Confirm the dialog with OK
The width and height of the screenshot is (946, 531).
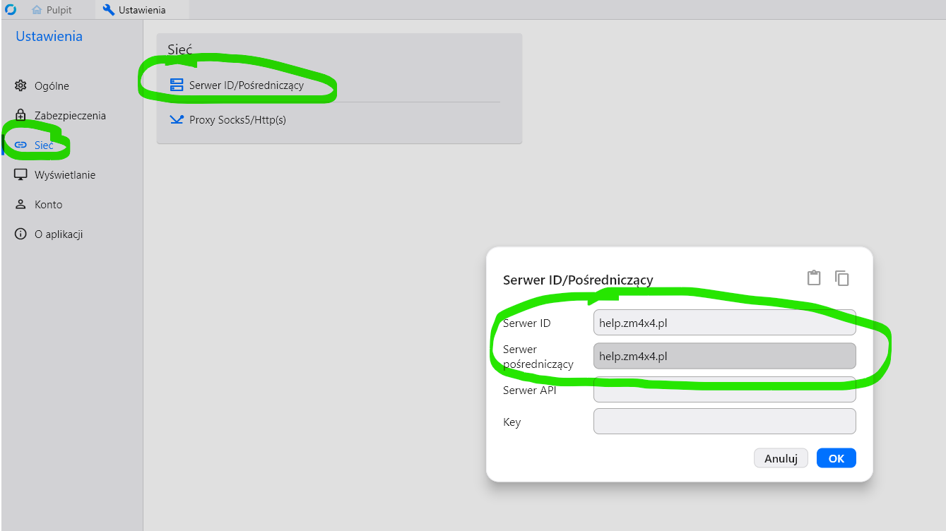pos(836,458)
